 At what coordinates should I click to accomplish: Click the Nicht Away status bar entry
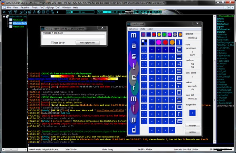point(108,150)
